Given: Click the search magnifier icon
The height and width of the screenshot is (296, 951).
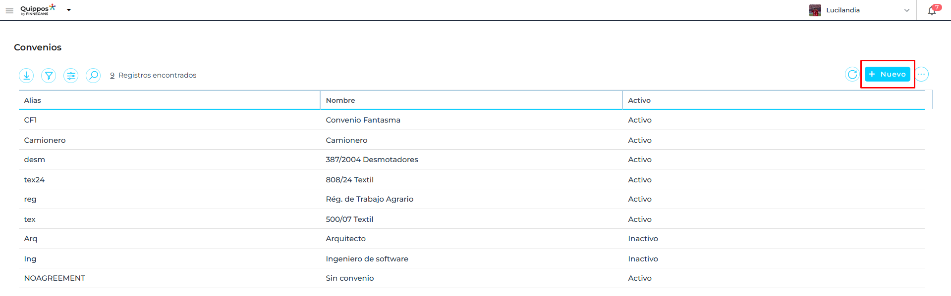Looking at the screenshot, I should (93, 75).
